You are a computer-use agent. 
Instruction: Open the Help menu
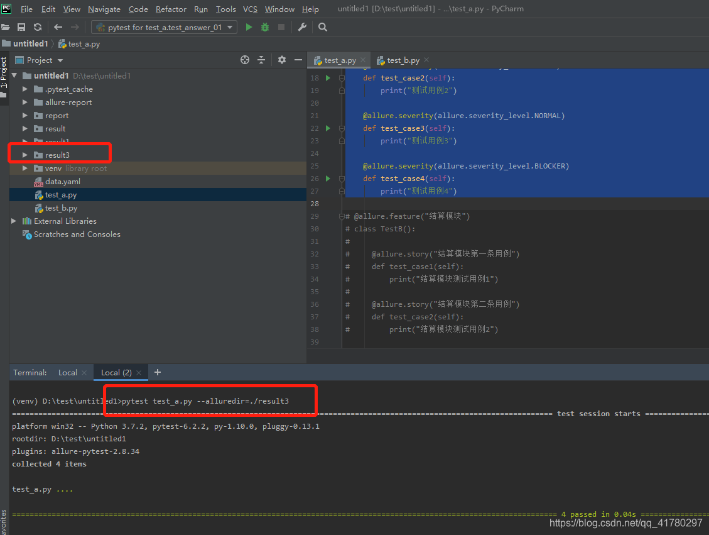(x=310, y=9)
